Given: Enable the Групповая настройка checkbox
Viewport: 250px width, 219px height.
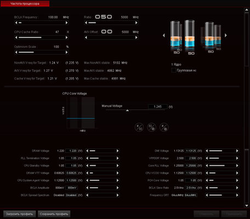Looking at the screenshot, I should tap(174, 70).
